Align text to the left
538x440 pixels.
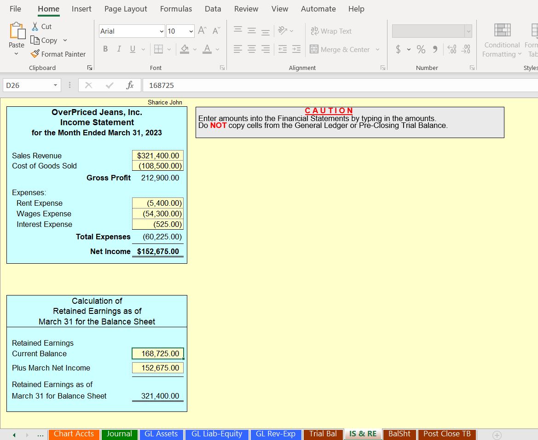coord(238,49)
